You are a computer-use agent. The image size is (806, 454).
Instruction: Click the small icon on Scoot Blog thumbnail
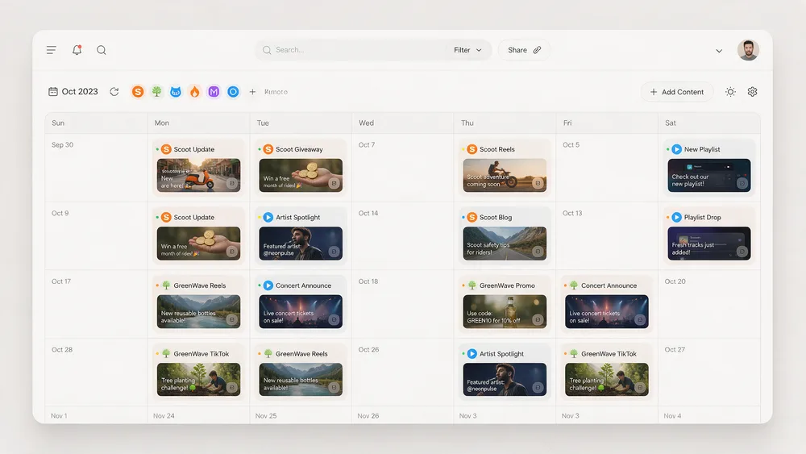pyautogui.click(x=538, y=252)
